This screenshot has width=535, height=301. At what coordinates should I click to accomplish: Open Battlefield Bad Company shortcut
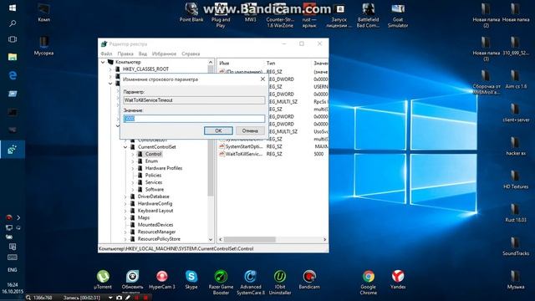click(x=368, y=16)
